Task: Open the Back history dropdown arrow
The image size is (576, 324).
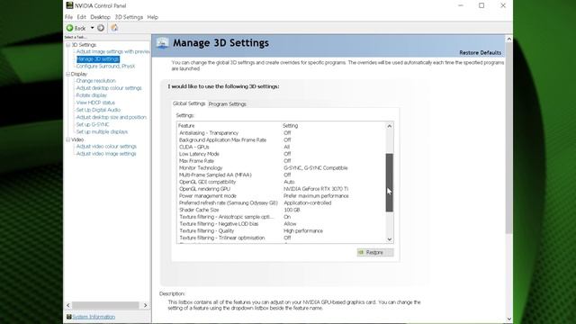Action: (x=92, y=28)
